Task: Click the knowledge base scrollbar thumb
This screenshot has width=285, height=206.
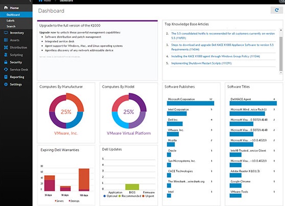Action: [281, 54]
